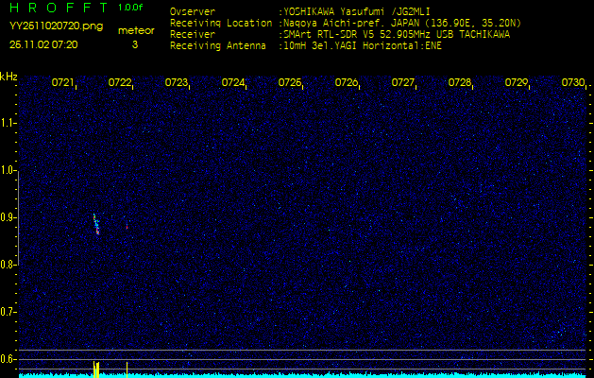Screen dimensions: 594x378
Task: Click the bright meteor echo streak
Action: 95,224
